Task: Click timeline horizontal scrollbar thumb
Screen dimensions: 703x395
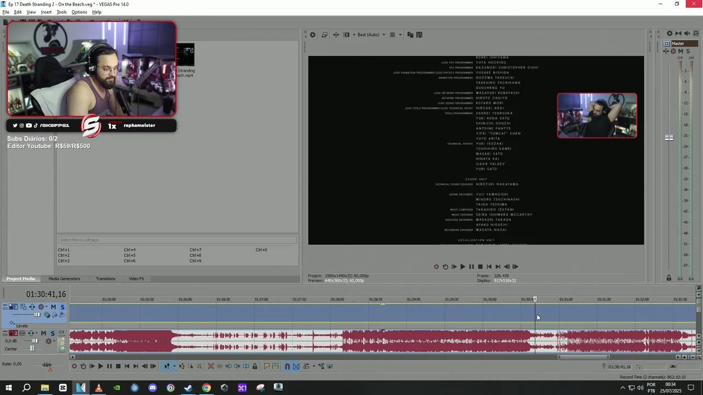Action: tap(584, 357)
